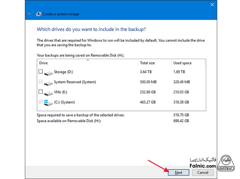Viewport: 240px width, 179px height.
Task: Check the VMs (E:) drive checkbox
Action: click(x=41, y=92)
